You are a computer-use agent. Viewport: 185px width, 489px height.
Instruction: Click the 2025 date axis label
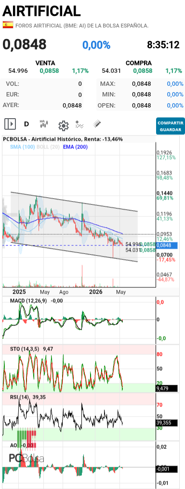pyautogui.click(x=19, y=292)
